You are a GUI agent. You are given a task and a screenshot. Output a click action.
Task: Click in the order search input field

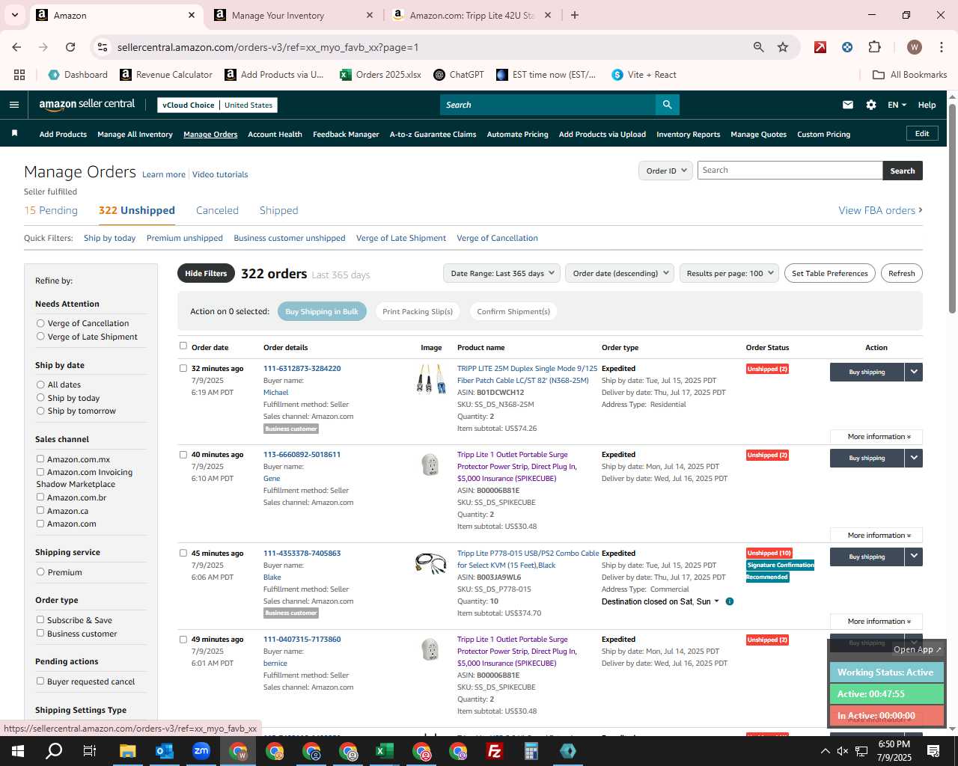click(x=790, y=171)
